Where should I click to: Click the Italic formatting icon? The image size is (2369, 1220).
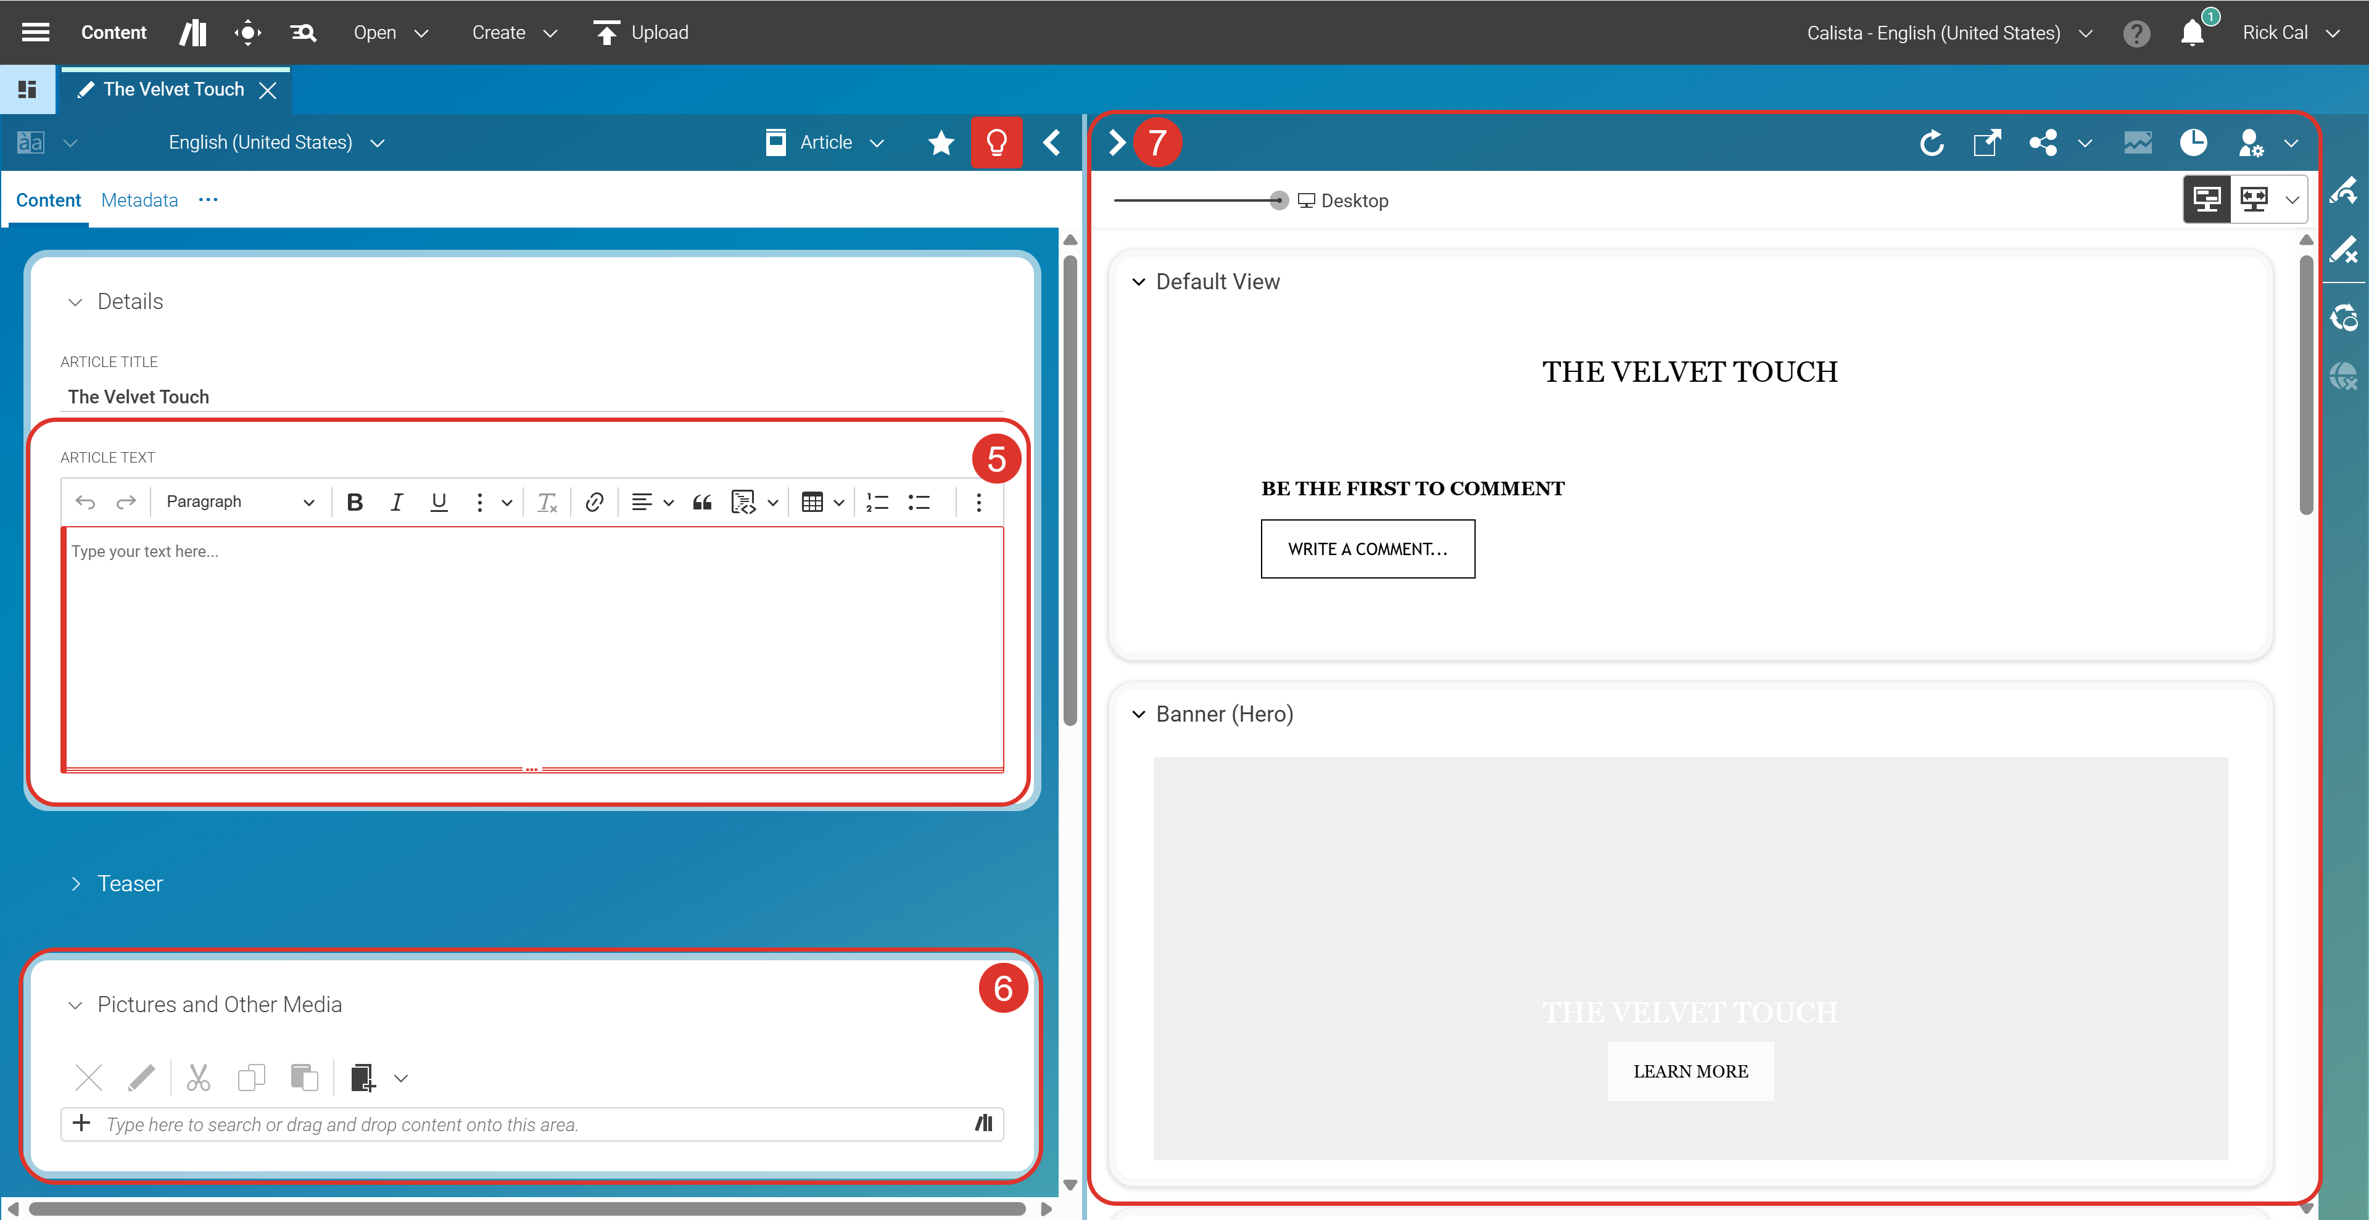tap(396, 502)
